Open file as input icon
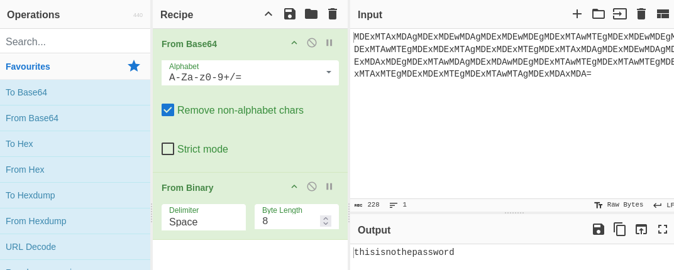 click(620, 14)
